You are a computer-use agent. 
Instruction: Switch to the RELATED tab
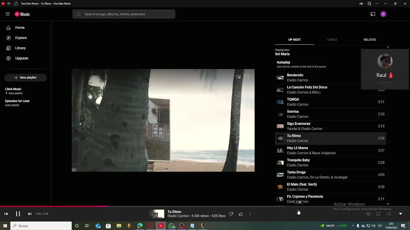tap(370, 40)
